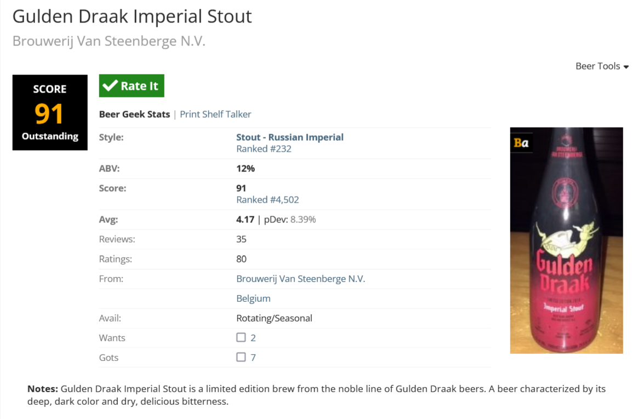
Task: Click the Belgium country link
Action: tap(253, 299)
